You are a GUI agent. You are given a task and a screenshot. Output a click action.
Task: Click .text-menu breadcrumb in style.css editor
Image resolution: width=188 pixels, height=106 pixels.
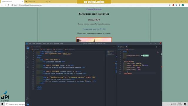point(130,49)
